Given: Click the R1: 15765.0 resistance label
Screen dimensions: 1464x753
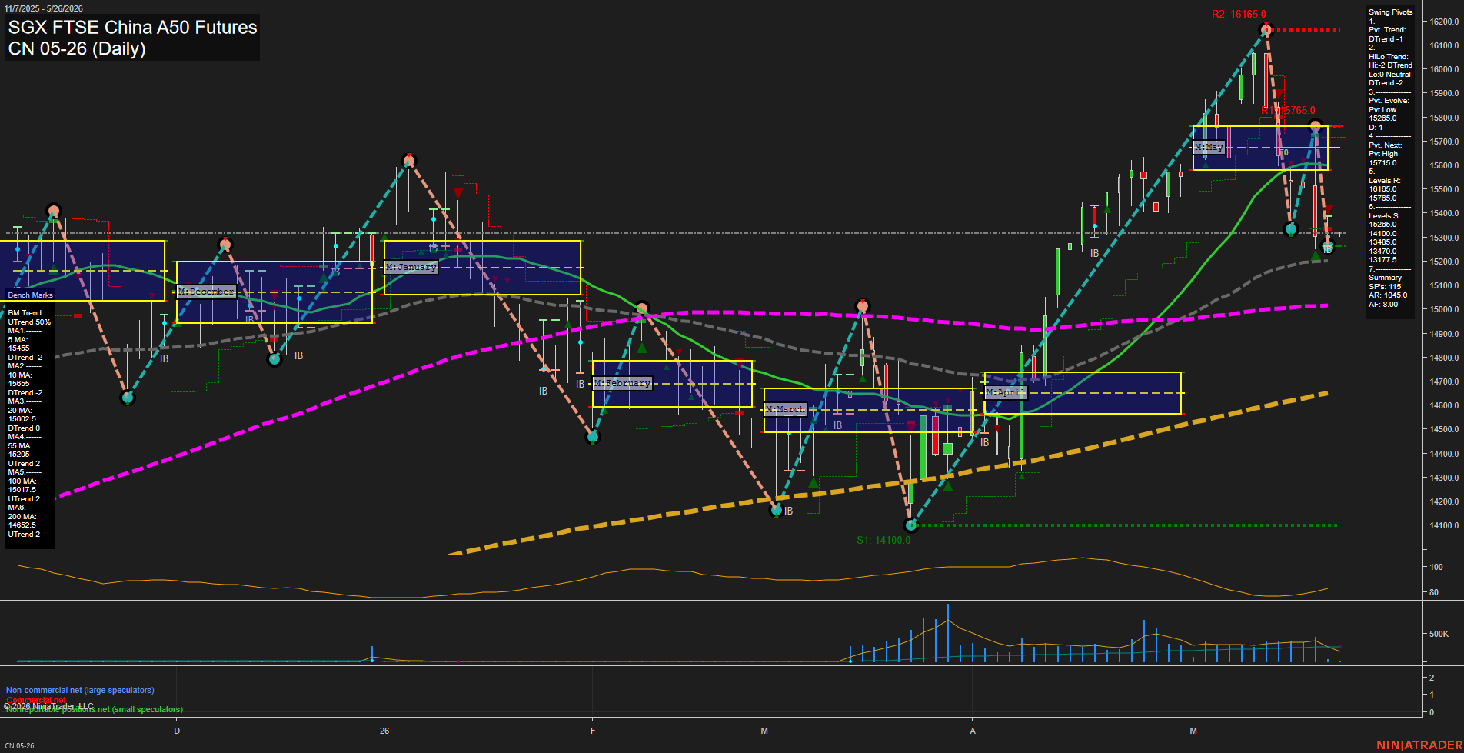Looking at the screenshot, I should (x=1289, y=111).
